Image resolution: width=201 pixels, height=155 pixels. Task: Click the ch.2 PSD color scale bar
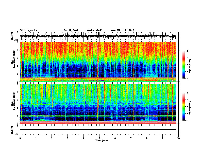tap(184, 107)
